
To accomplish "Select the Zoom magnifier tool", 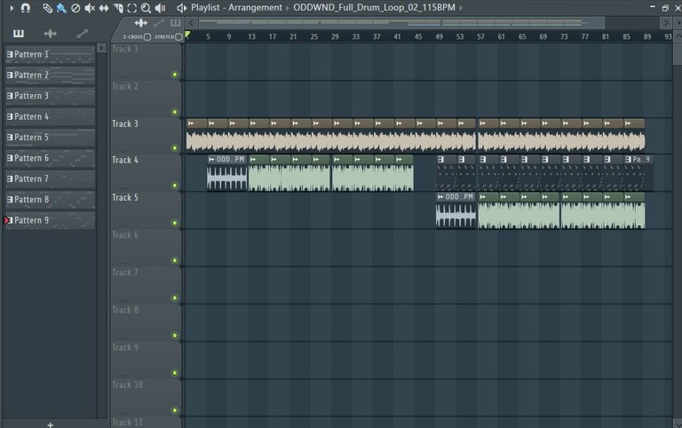I will 146,8.
